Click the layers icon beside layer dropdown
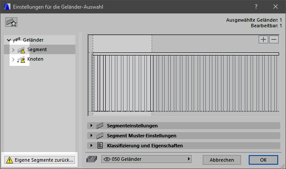The height and width of the screenshot is (169, 286). pos(91,159)
